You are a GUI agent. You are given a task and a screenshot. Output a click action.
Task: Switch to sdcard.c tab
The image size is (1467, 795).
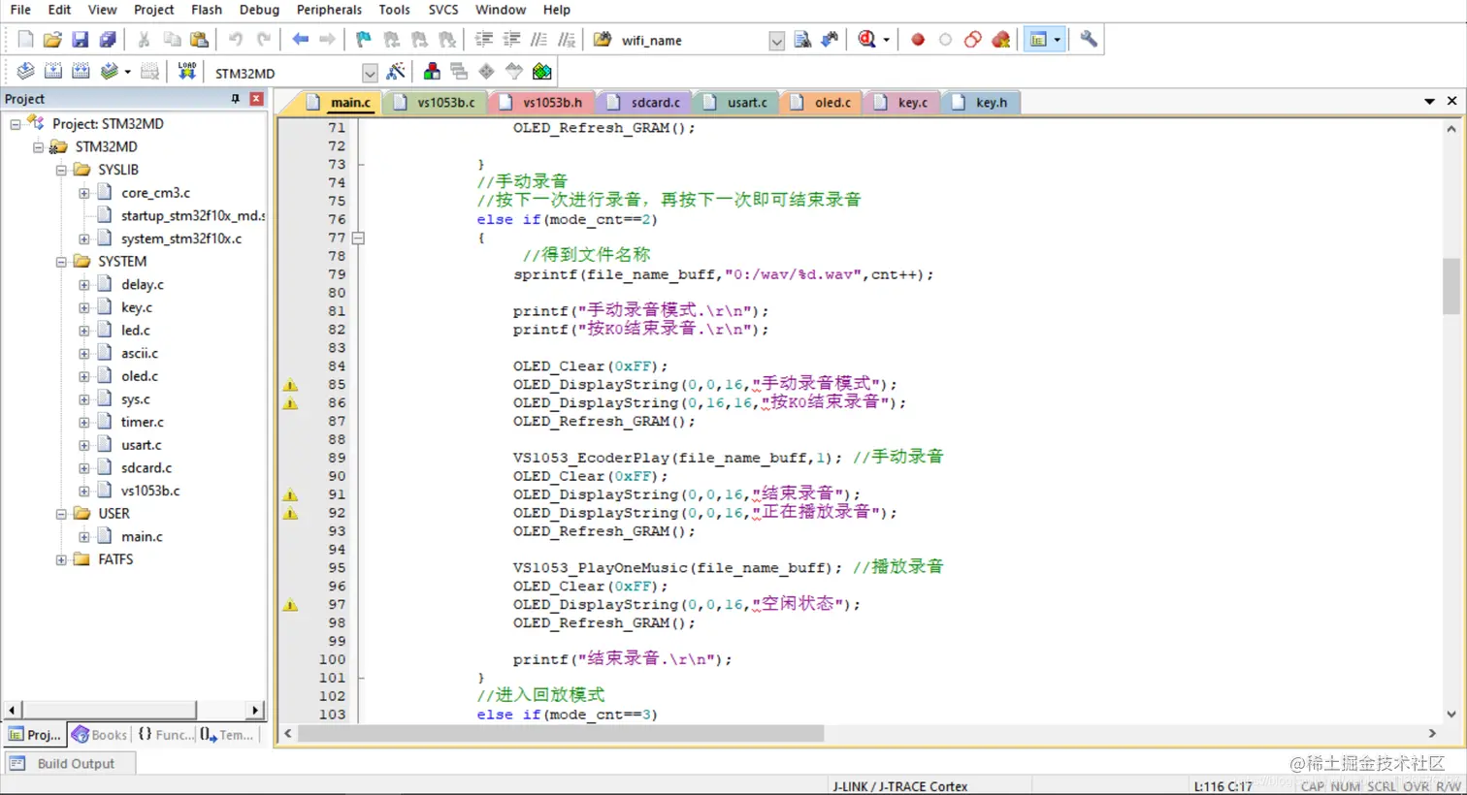tap(643, 102)
